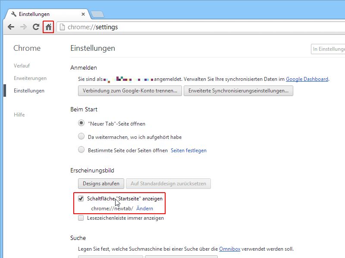The height and width of the screenshot is (258, 345).
Task: Focus the settings search field
Action: point(328,49)
